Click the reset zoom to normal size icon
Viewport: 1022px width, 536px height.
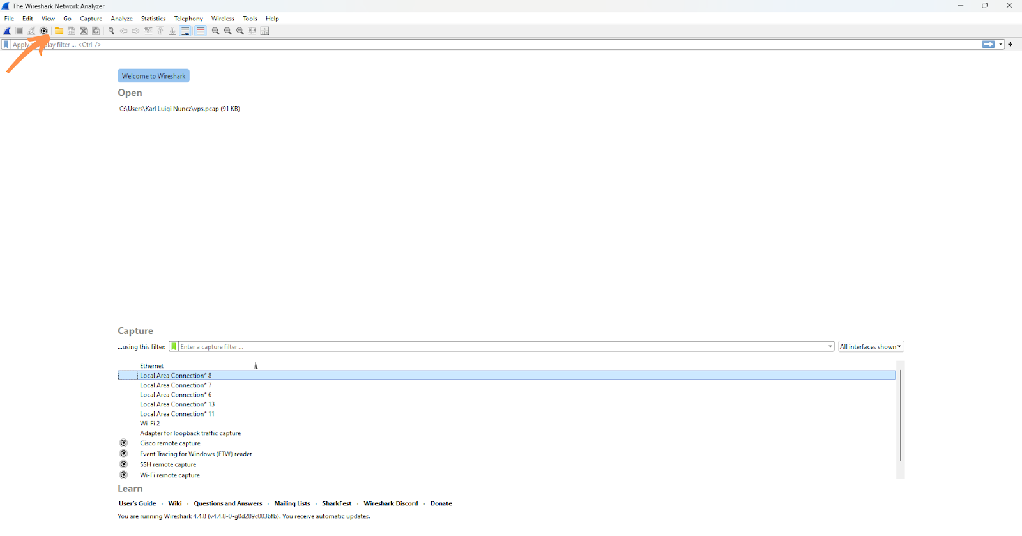(x=240, y=31)
